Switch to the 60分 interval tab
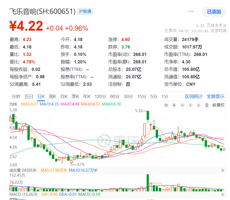 115,96
